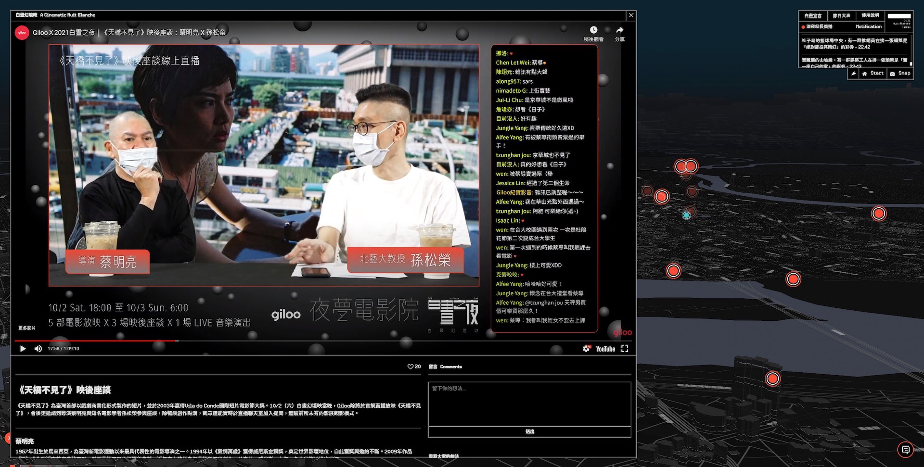Viewport: 924px width, 467px height.
Task: Open the 節目大表 program schedule tab
Action: coord(841,16)
